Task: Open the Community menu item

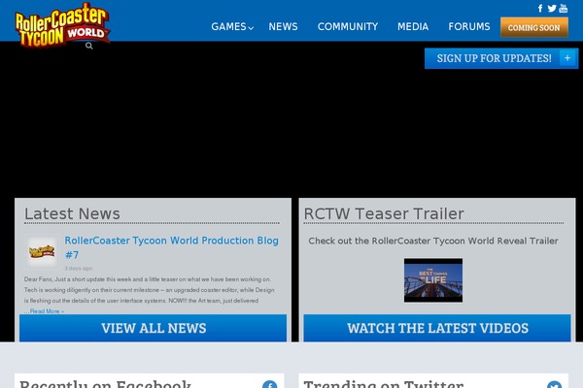Action: pyautogui.click(x=348, y=27)
